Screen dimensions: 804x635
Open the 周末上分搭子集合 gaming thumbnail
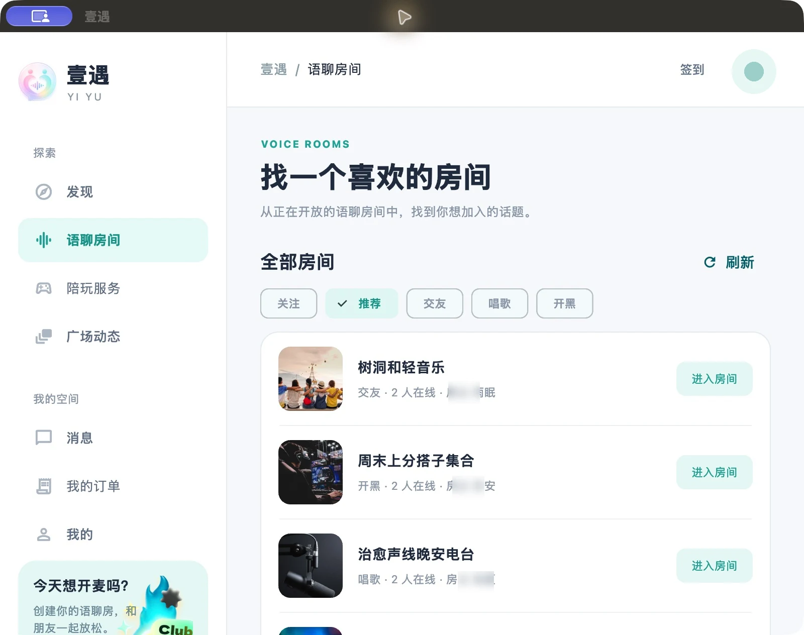click(x=311, y=472)
